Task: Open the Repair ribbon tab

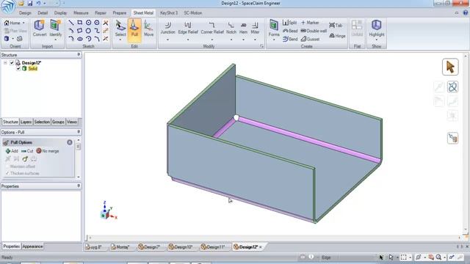Action: pyautogui.click(x=101, y=13)
